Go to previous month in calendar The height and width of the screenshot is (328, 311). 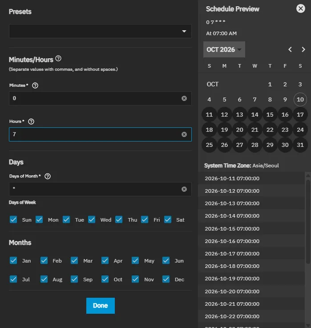(x=290, y=49)
